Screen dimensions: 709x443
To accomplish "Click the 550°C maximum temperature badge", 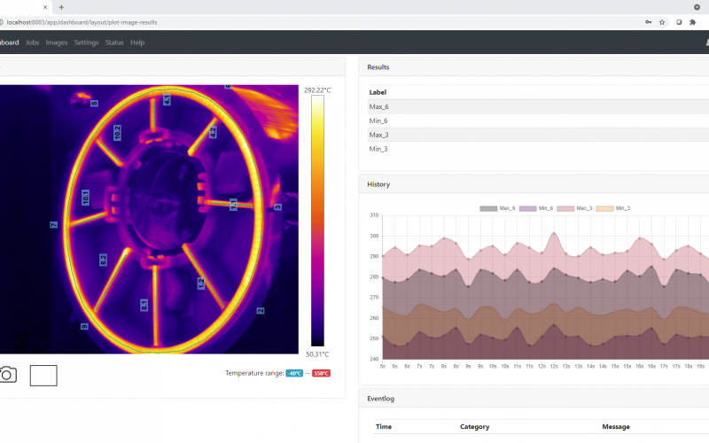I will (321, 373).
